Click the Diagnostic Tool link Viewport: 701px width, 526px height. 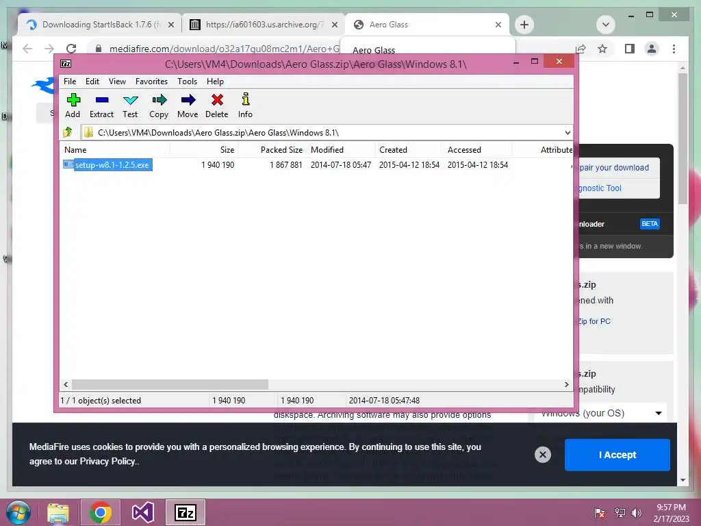coord(600,188)
